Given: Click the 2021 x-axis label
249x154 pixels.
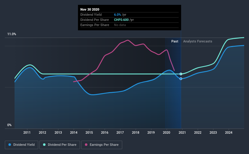Looking at the screenshot, I should [x=182, y=132].
